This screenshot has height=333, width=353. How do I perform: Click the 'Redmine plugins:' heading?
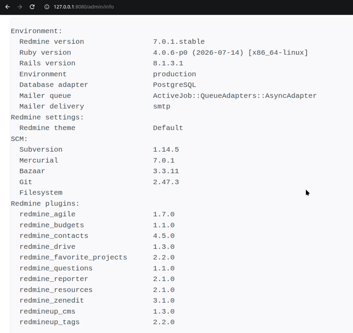pyautogui.click(x=45, y=204)
